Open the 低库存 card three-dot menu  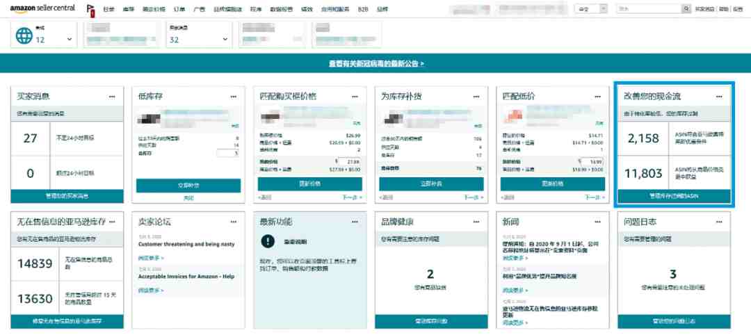pos(233,97)
